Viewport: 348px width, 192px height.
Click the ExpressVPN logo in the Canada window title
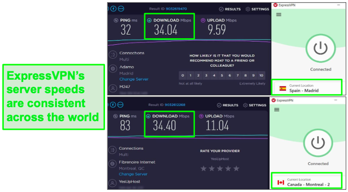point(274,100)
